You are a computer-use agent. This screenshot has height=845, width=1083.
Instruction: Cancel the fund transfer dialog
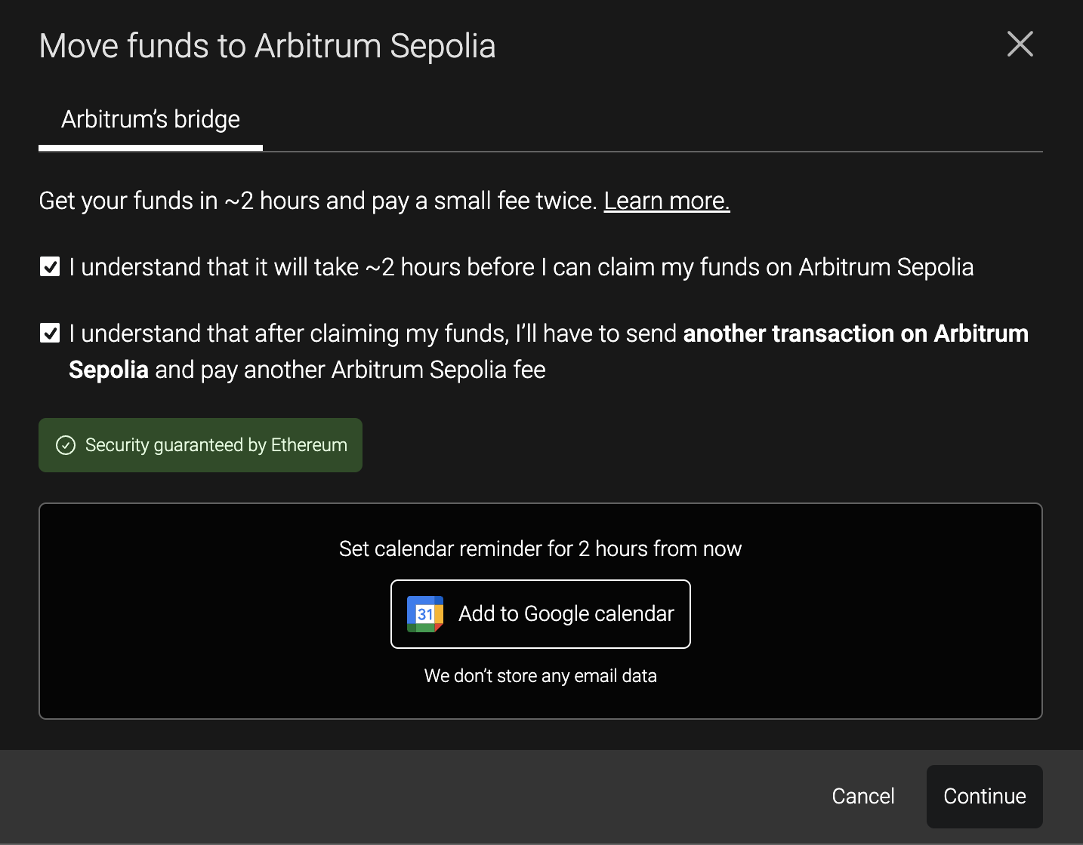[863, 797]
